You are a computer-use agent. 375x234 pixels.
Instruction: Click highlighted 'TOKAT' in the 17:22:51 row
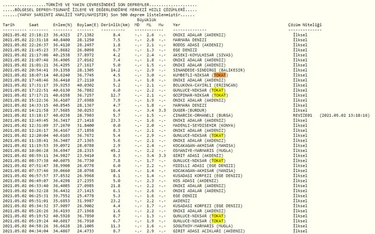tap(217, 90)
